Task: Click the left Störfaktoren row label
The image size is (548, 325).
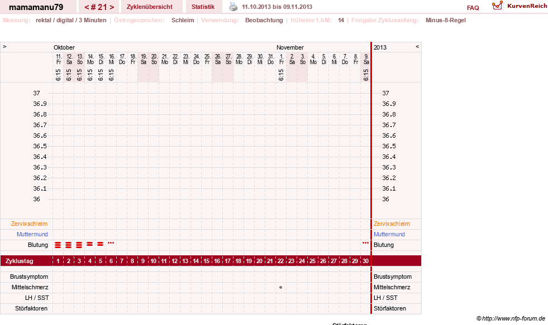Action: click(x=31, y=309)
